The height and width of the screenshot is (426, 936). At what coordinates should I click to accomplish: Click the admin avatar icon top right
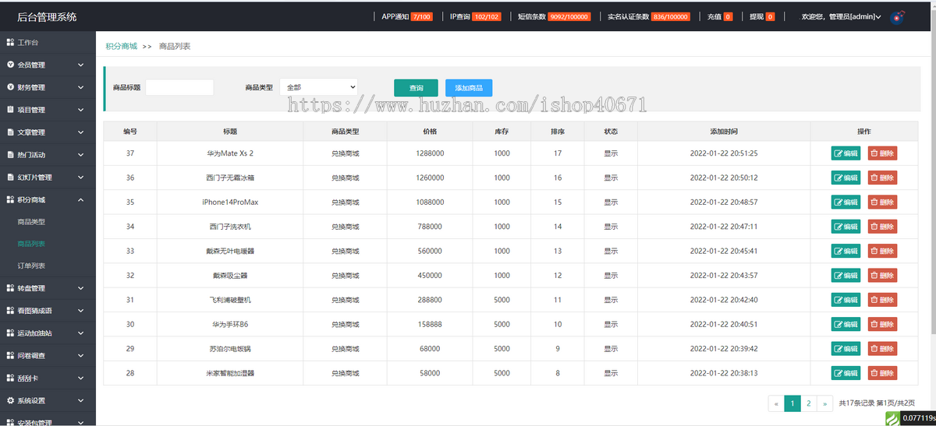(898, 16)
